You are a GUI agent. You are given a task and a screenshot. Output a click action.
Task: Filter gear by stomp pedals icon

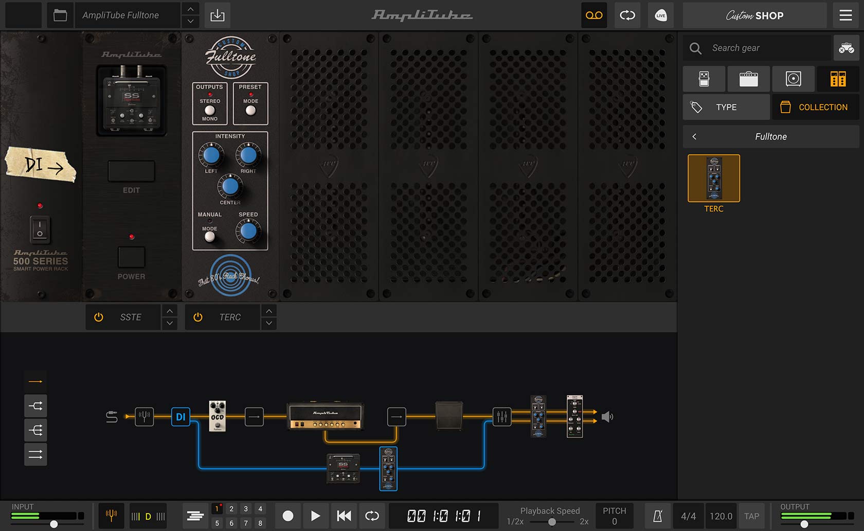tap(704, 79)
